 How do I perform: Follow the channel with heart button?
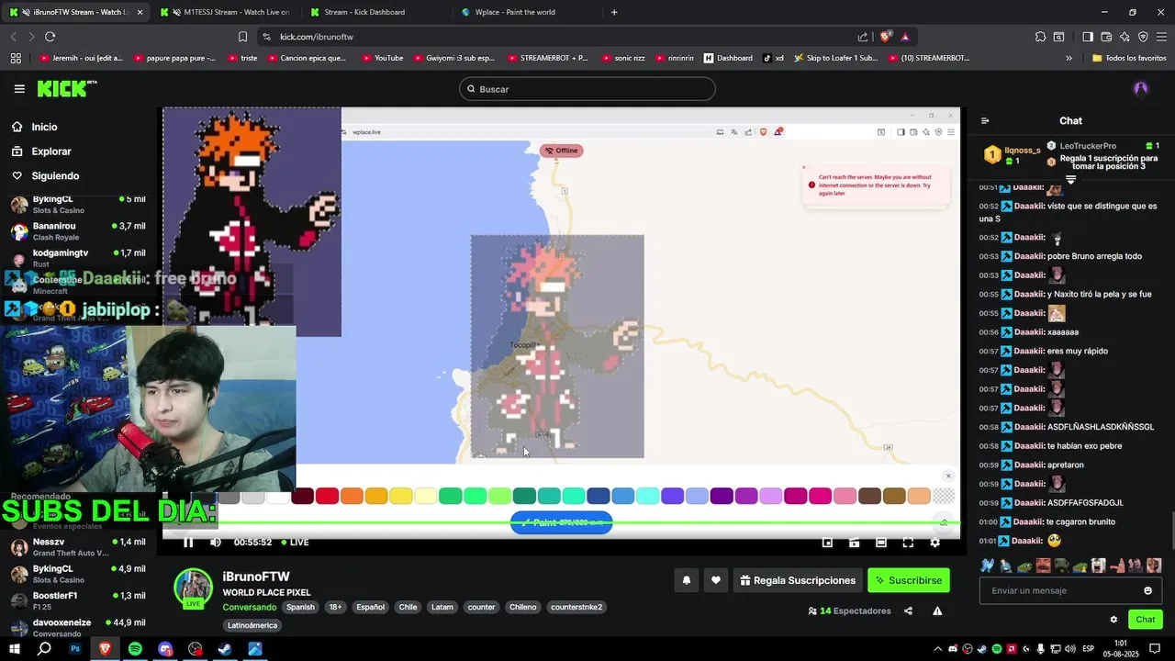point(716,580)
